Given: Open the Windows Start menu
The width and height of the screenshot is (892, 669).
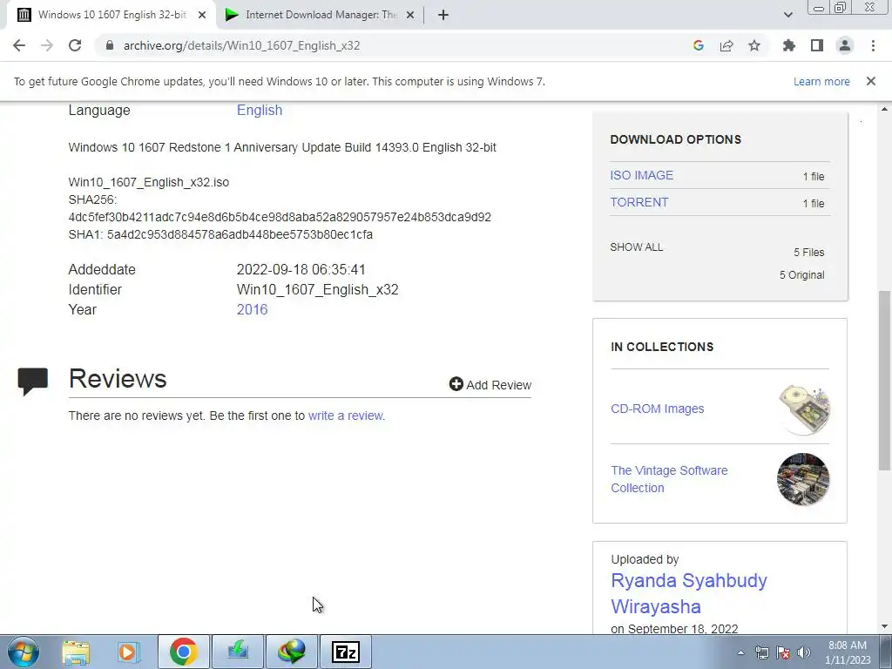Looking at the screenshot, I should pyautogui.click(x=24, y=652).
